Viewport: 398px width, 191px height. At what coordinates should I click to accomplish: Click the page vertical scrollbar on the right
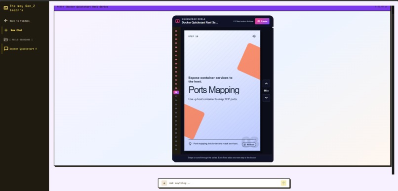point(393,90)
